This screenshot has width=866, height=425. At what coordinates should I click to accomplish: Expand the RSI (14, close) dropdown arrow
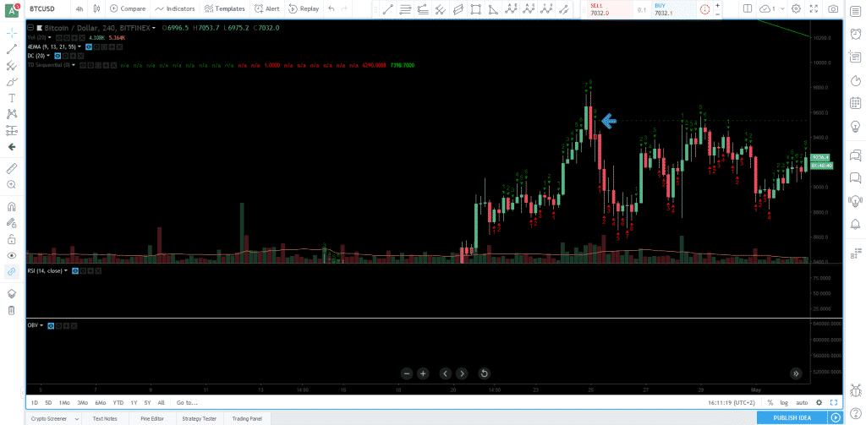[66, 271]
